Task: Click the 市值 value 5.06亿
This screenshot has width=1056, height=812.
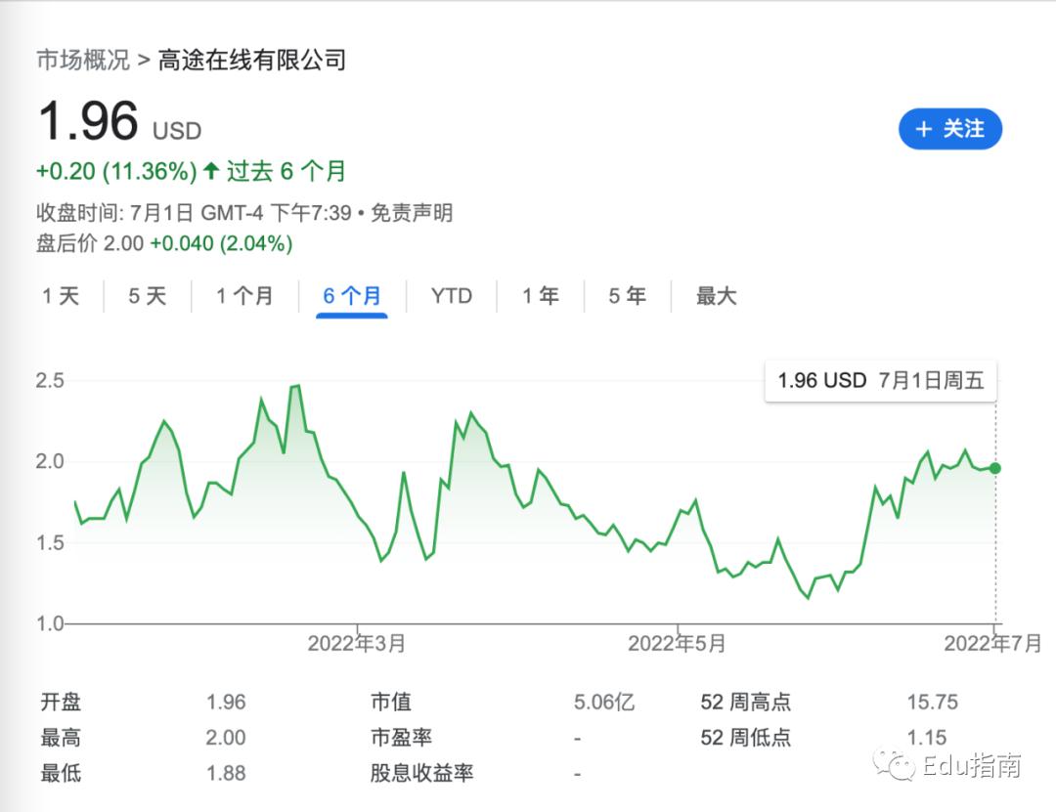Action: point(604,703)
